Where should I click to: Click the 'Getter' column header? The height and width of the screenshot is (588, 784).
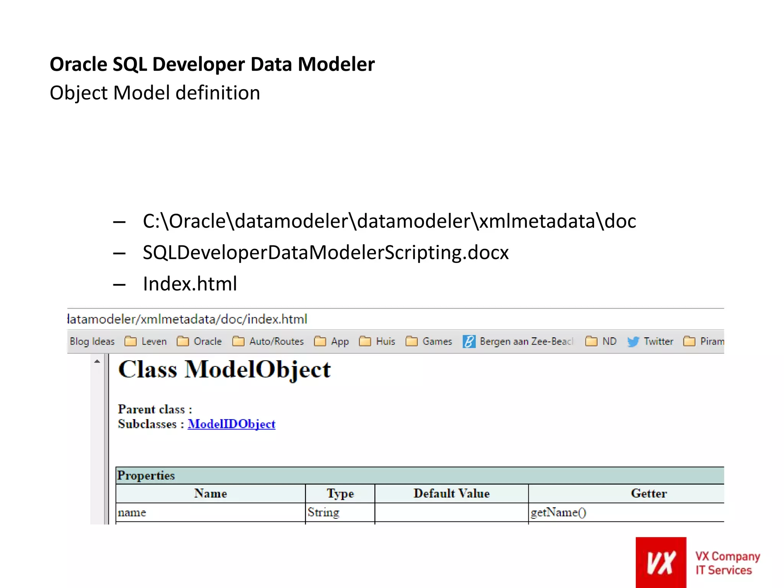click(x=626, y=493)
